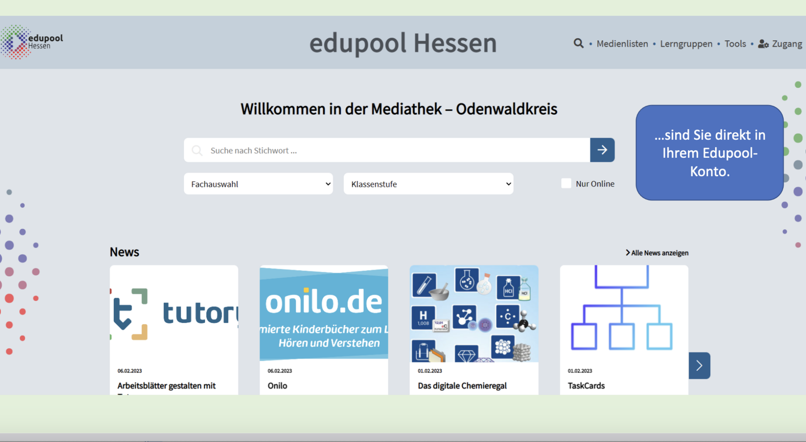Viewport: 806px width, 442px height.
Task: Select the onilo.de news image
Action: pos(324,314)
